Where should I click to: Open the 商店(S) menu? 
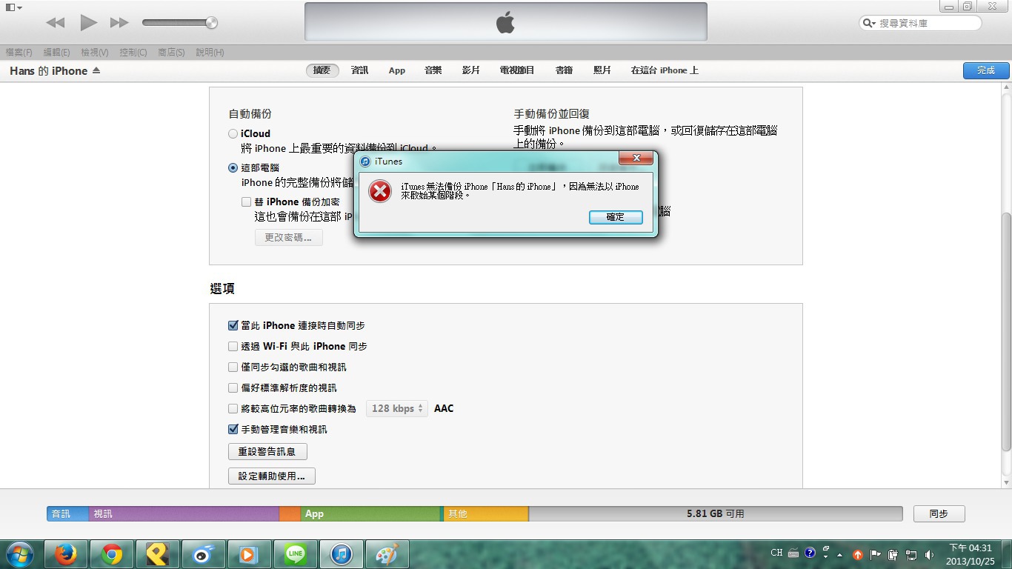(x=171, y=53)
